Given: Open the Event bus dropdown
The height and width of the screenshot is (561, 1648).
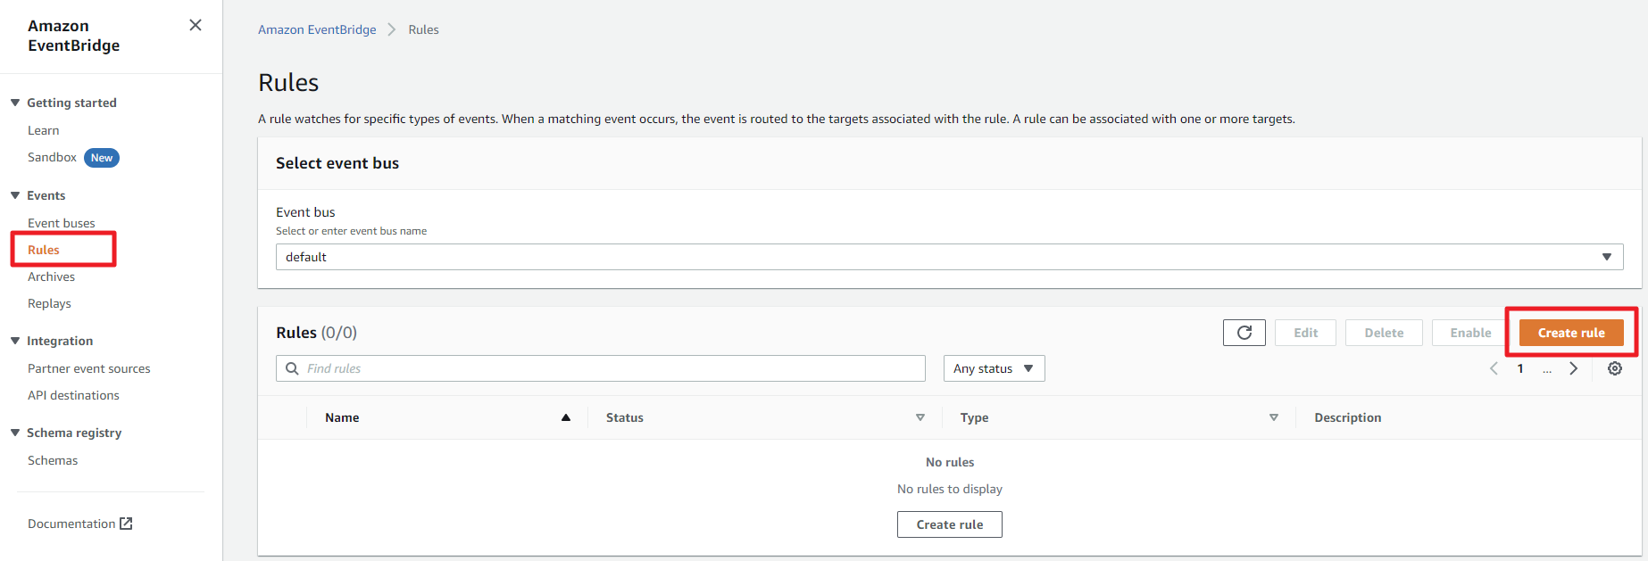Looking at the screenshot, I should coord(949,257).
